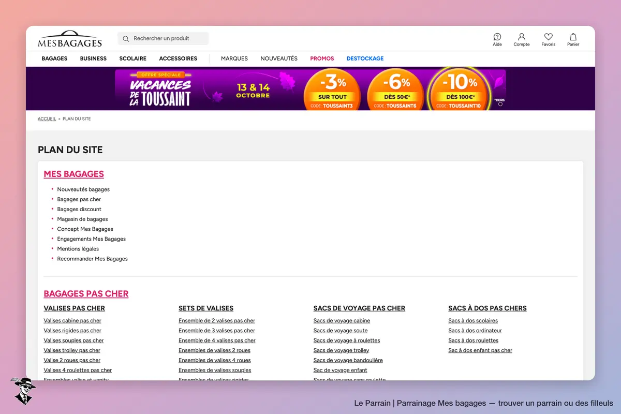The image size is (621, 414).
Task: Open Magasin de bagages link
Action: (82, 219)
